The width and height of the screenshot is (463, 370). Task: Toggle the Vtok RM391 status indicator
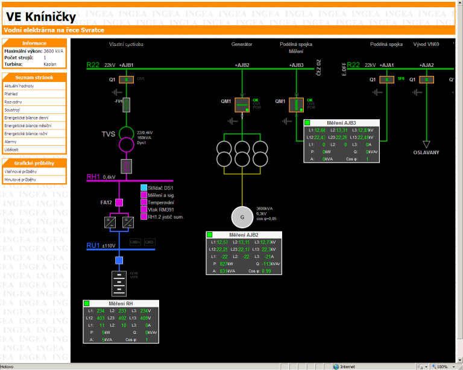pyautogui.click(x=143, y=210)
